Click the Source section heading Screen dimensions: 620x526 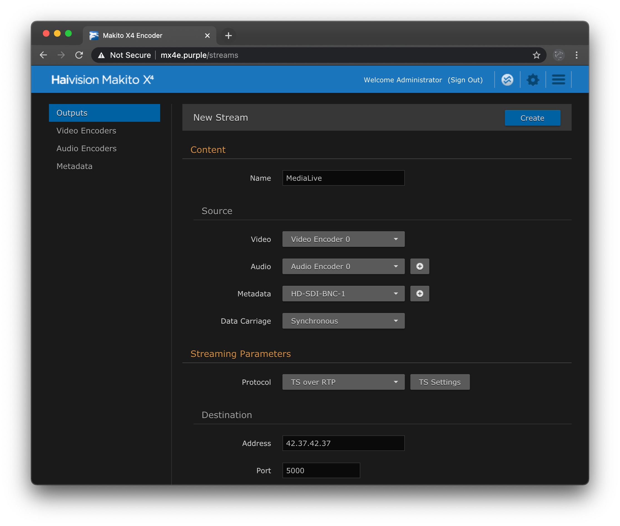click(x=217, y=211)
